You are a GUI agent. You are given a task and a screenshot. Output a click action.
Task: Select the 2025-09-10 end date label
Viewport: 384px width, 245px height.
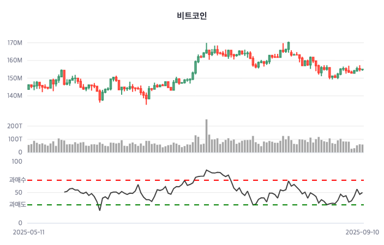362,231
